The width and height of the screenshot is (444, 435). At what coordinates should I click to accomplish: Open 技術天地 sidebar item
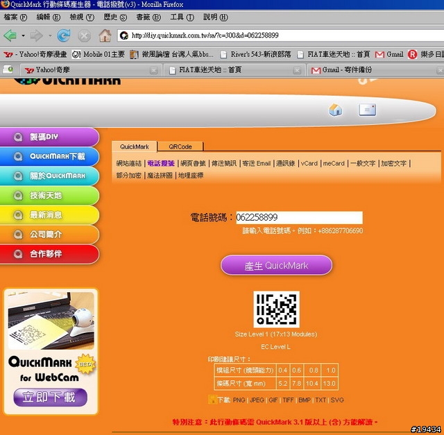pos(49,196)
